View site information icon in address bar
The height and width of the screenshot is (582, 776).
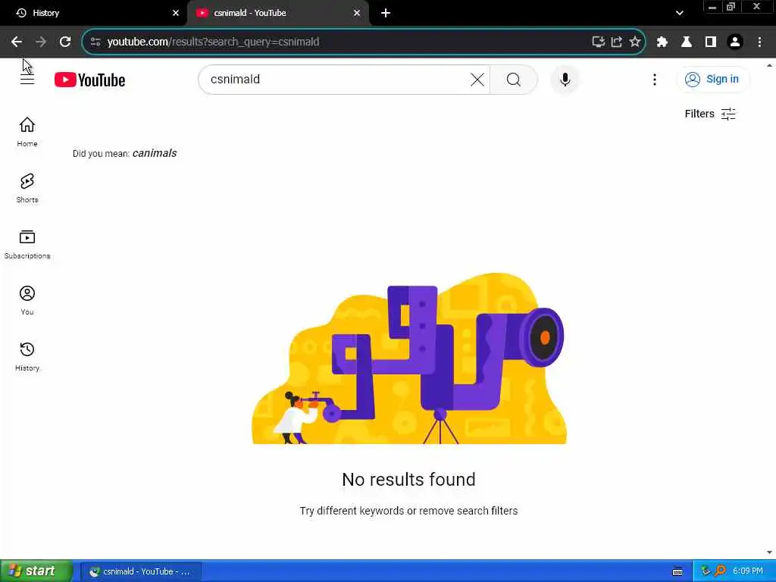(x=95, y=42)
